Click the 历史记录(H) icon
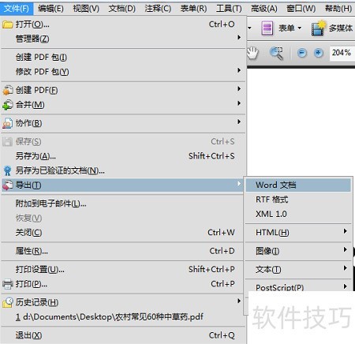The image size is (355, 344). [7, 302]
